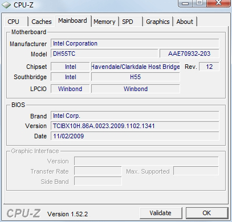Click the BIOS group heading
The height and width of the screenshot is (222, 232).
point(18,105)
